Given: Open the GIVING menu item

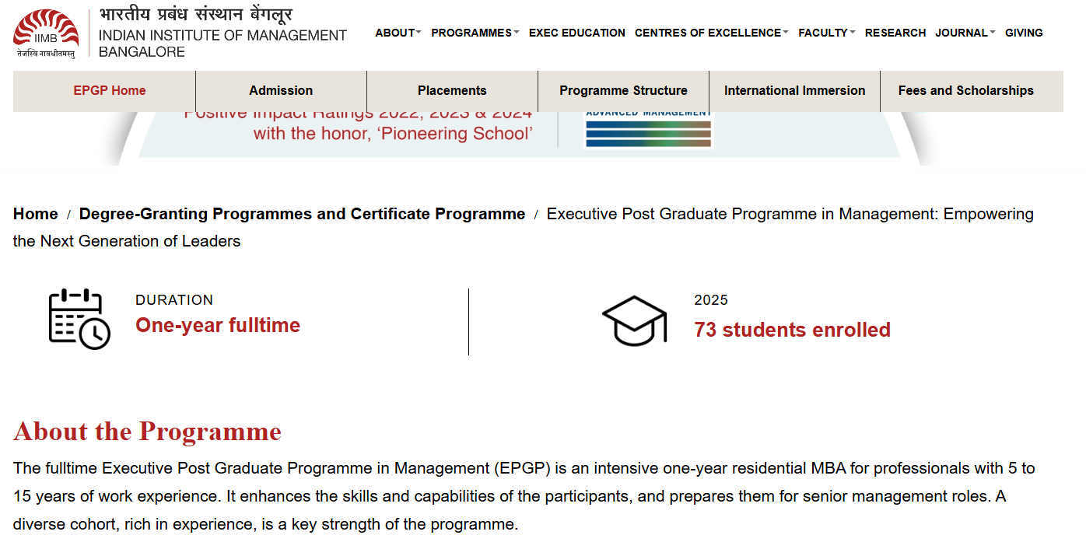Looking at the screenshot, I should coord(1024,33).
